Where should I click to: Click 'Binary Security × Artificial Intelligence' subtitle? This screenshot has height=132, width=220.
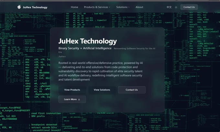[x=85, y=48]
